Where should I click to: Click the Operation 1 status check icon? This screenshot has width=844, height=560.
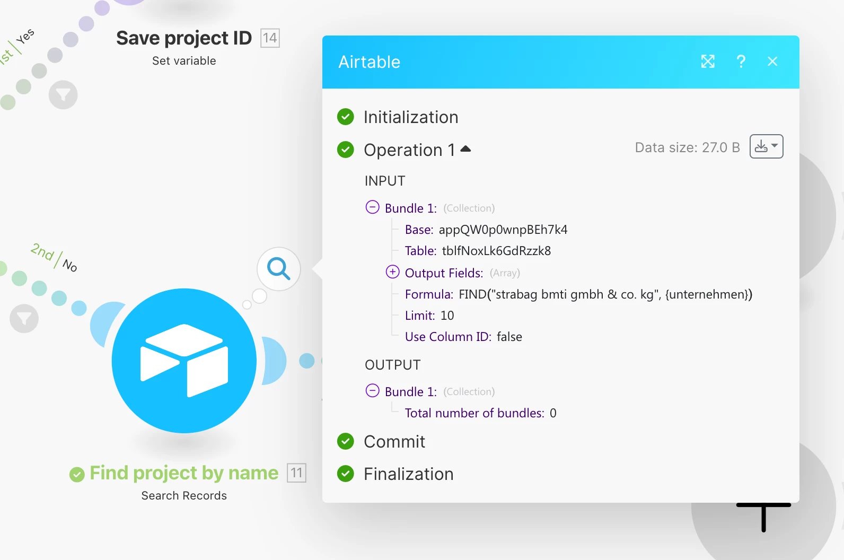[x=346, y=150]
